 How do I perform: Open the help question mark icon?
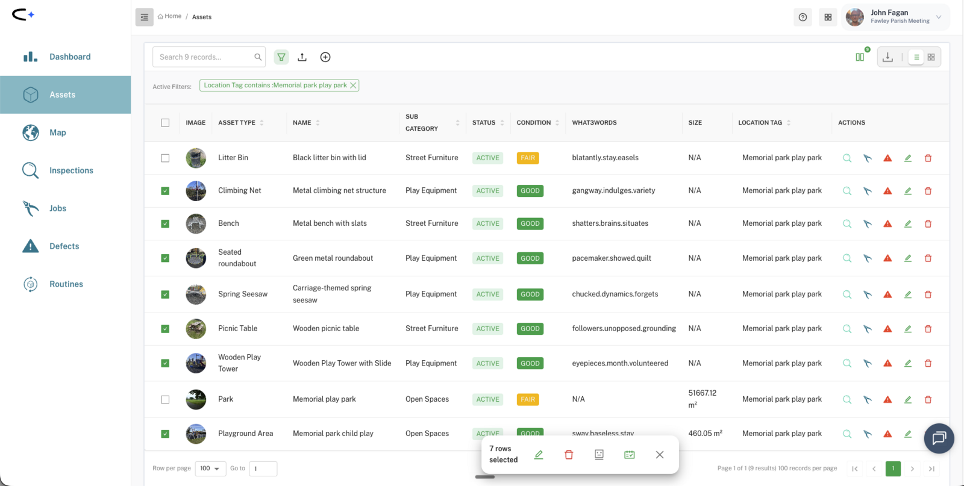point(803,17)
